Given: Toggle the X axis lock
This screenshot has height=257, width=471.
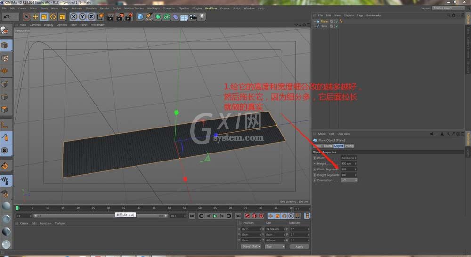Looking at the screenshot, I should pyautogui.click(x=73, y=17).
